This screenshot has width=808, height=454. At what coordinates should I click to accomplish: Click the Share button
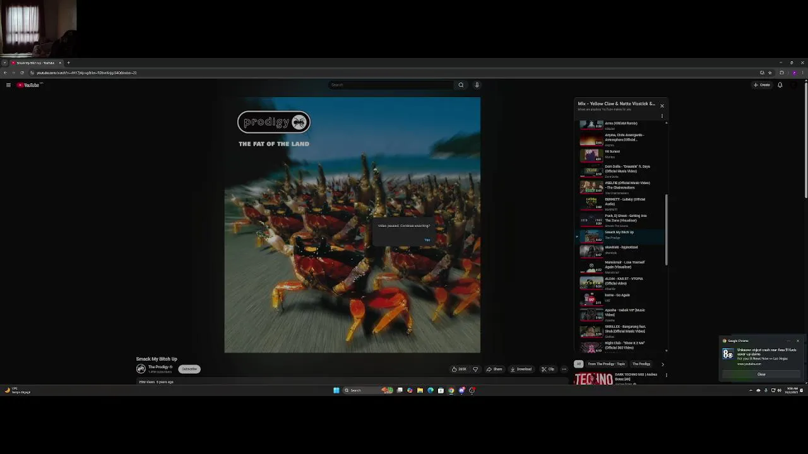click(x=494, y=369)
